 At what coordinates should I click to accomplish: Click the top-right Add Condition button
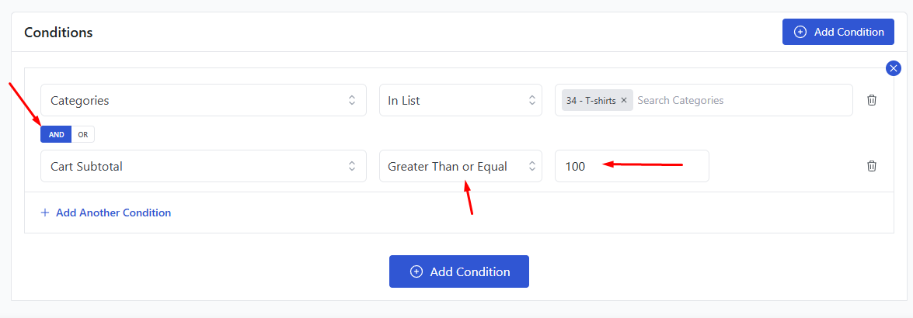click(838, 32)
